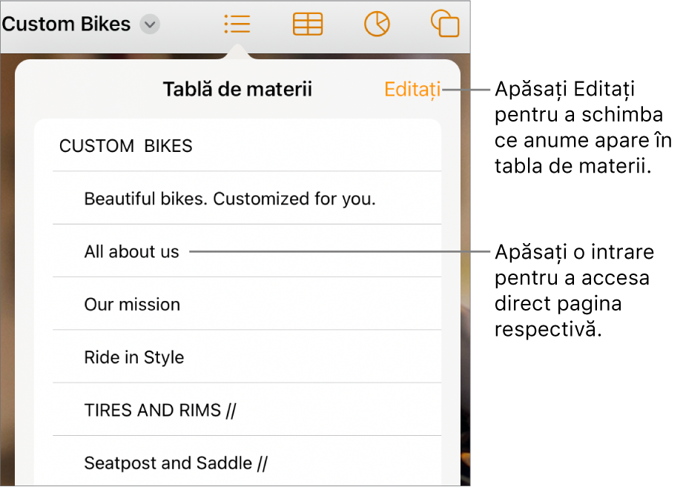
Task: Click the callout text about tapping an entry
Action: (574, 291)
